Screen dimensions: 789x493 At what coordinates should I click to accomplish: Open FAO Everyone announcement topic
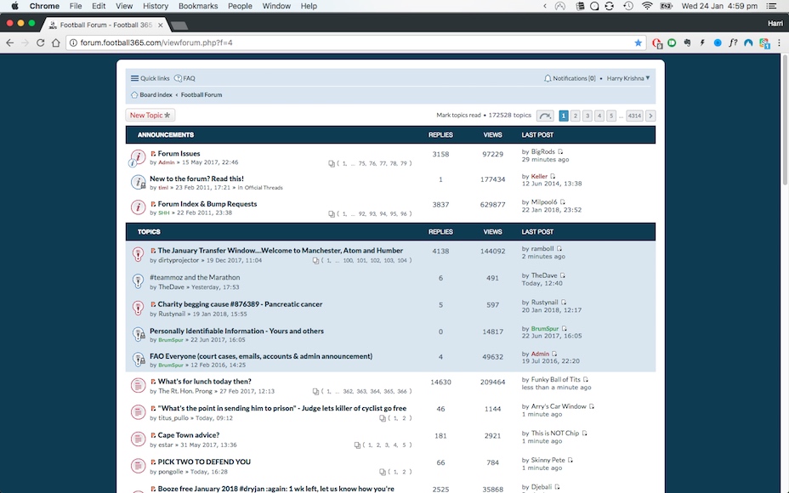pos(261,356)
